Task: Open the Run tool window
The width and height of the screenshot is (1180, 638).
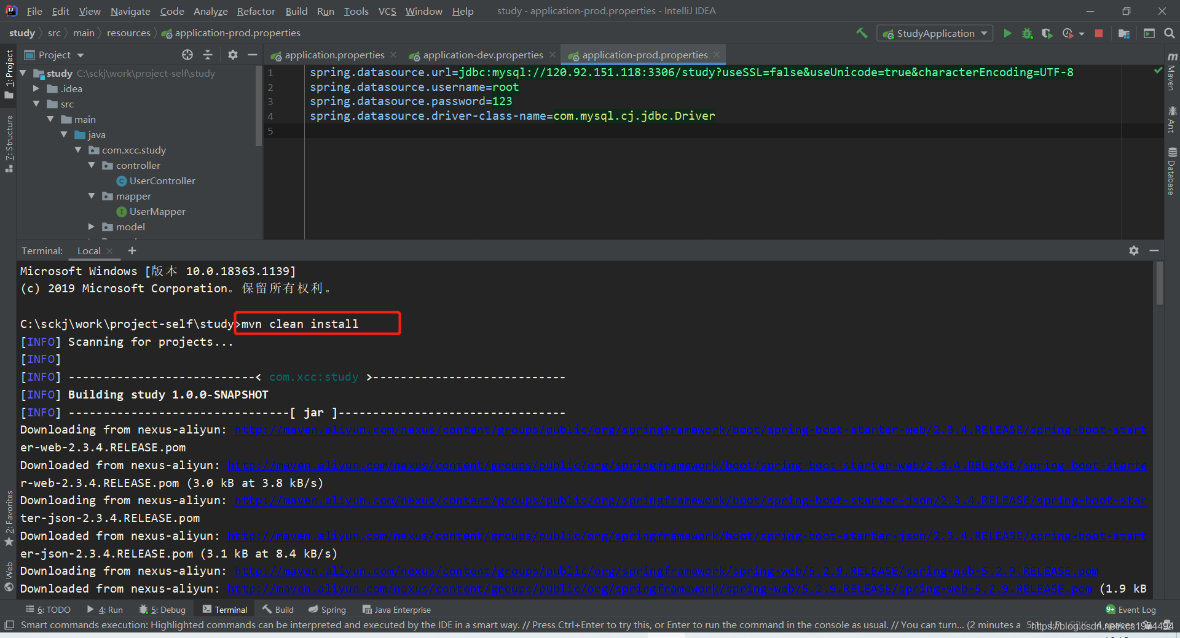Action: 105,610
